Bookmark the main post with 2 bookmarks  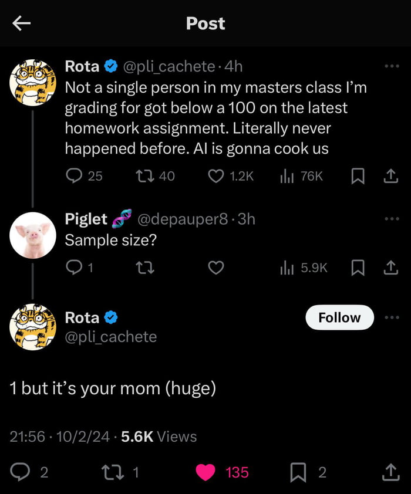click(x=298, y=472)
